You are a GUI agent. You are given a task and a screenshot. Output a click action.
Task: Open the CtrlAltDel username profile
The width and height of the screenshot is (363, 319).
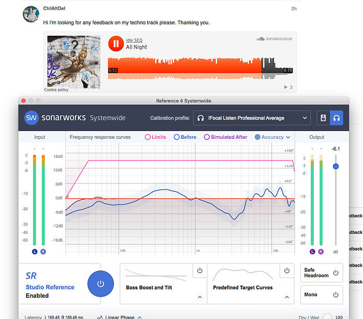tap(54, 8)
